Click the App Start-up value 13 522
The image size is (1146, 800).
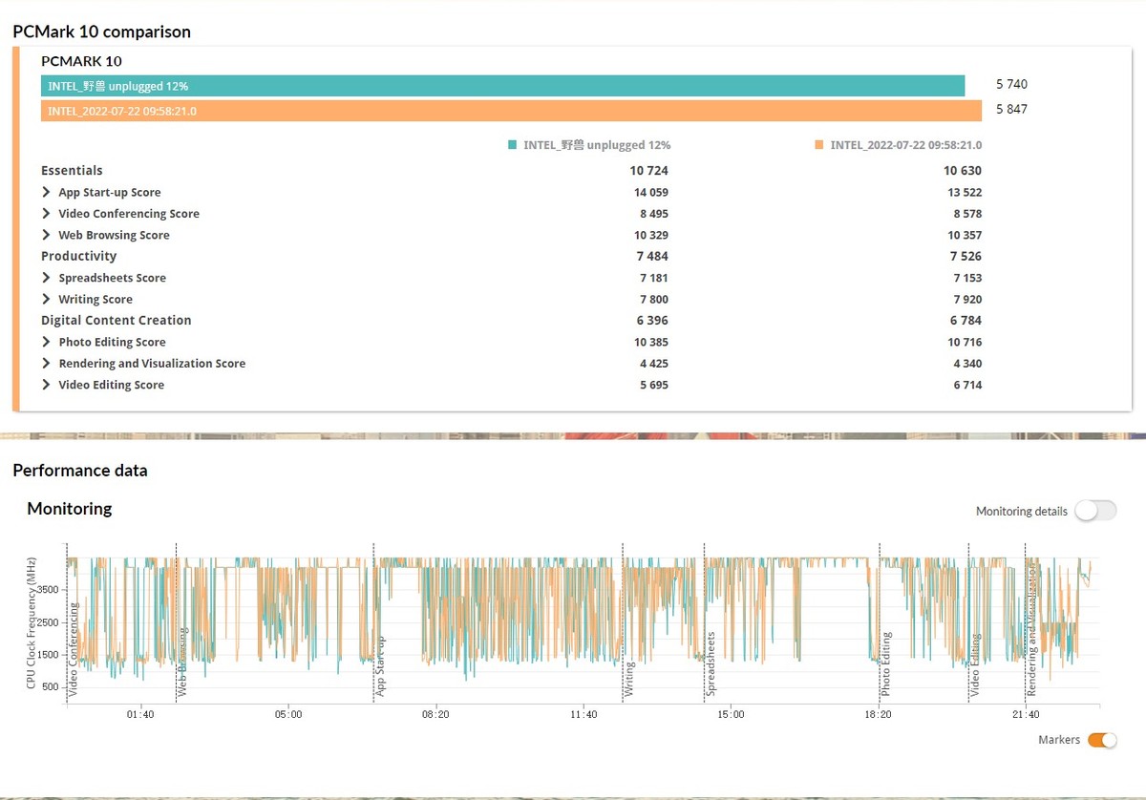click(x=965, y=192)
